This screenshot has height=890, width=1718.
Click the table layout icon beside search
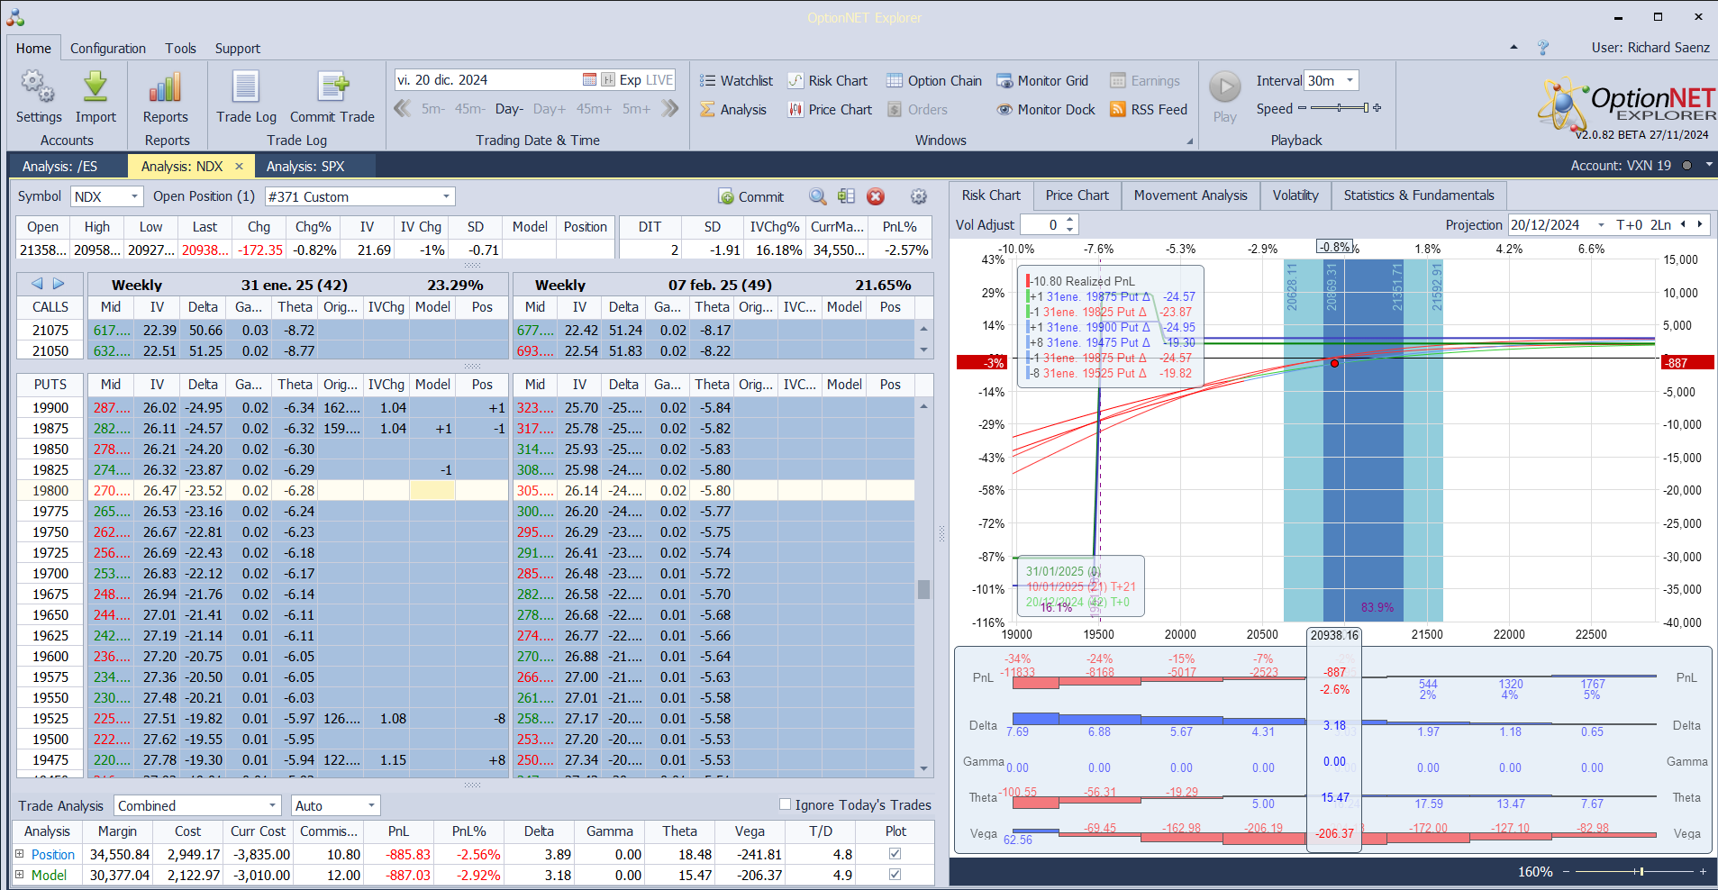[846, 196]
